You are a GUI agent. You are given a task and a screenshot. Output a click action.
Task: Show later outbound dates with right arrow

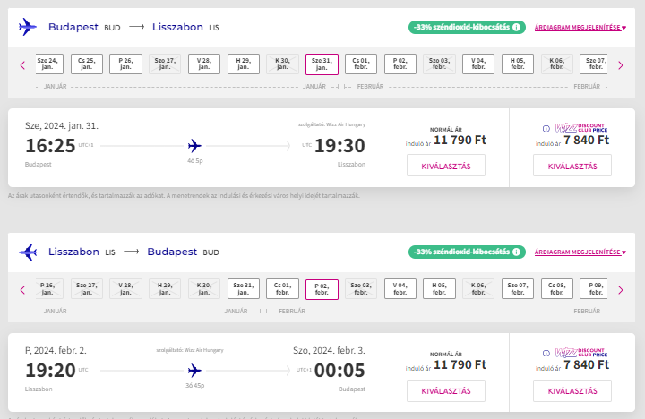coord(620,64)
